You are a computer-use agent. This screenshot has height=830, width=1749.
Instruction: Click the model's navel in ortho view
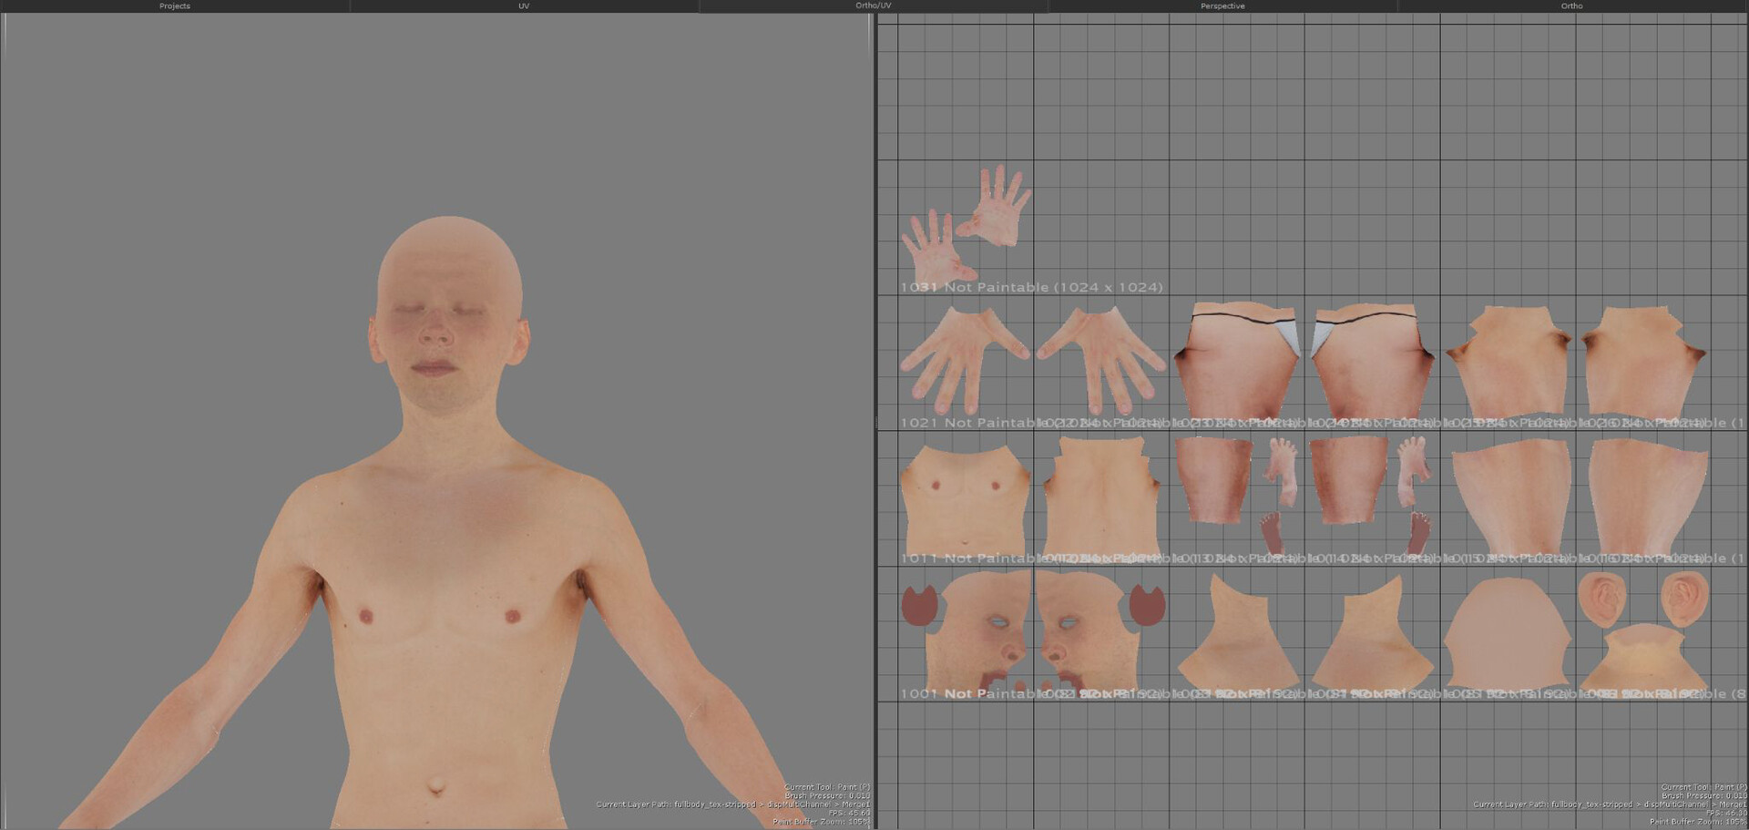click(x=436, y=784)
